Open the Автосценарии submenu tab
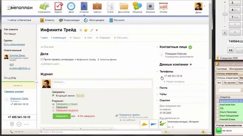Image resolution: width=243 pixels, height=136 pixels. [94, 20]
